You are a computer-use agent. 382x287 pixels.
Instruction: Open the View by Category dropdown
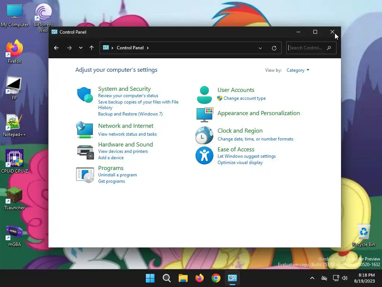298,70
